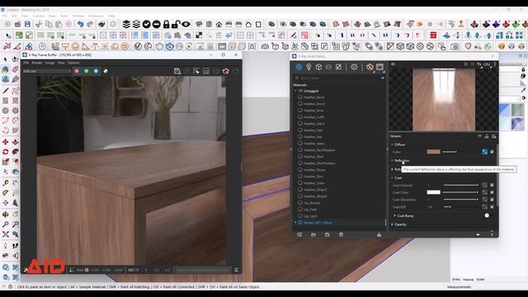The width and height of the screenshot is (528, 297).
Task: Uncheck the Diffuse Color texture checkbox
Action: tap(492, 152)
